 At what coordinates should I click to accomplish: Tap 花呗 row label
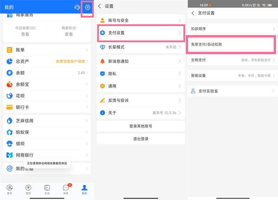[x=20, y=96]
